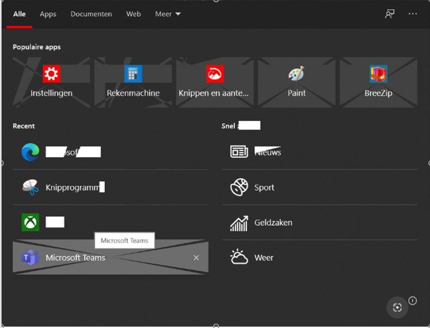Click the Sport basketball icon
Screen dimensions: 430x328
[239, 187]
